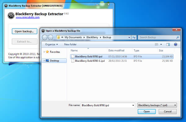Expand the Desktop tree node
186x122 pixels.
click(44, 61)
